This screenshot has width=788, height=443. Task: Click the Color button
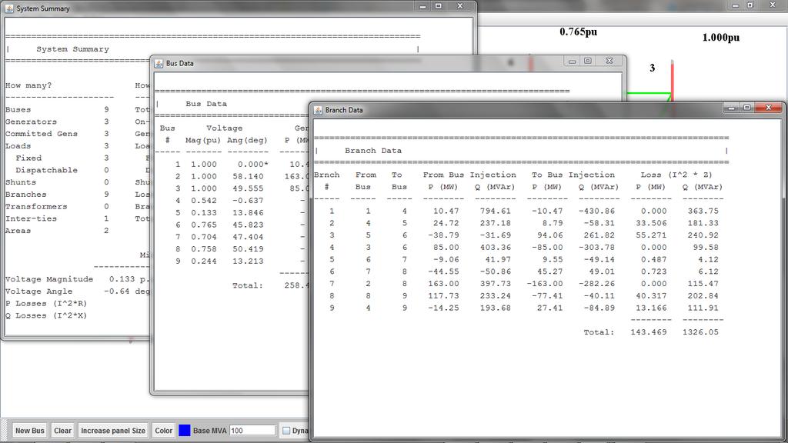[x=163, y=431]
